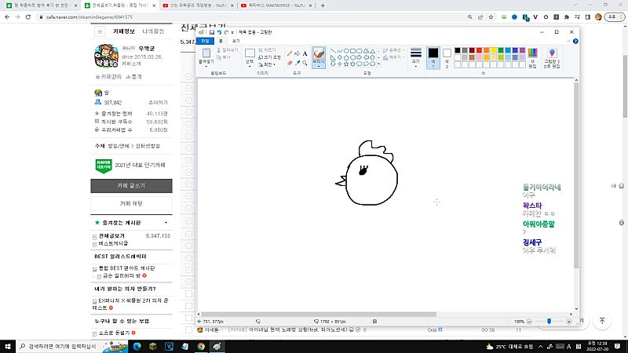This screenshot has height=353, width=628.
Task: Expand the 선택 selection dropdown arrow
Action: coord(250,65)
